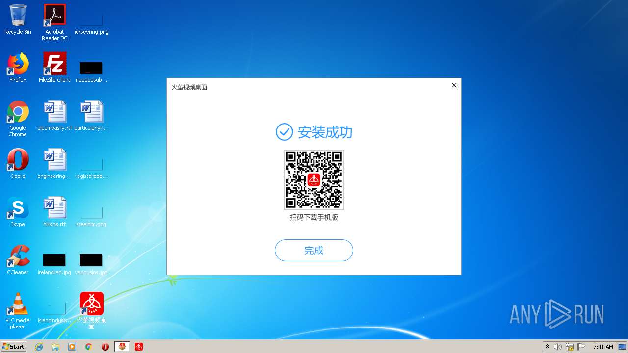The height and width of the screenshot is (353, 628).
Task: Switch to active installer taskbar button
Action: [x=122, y=347]
